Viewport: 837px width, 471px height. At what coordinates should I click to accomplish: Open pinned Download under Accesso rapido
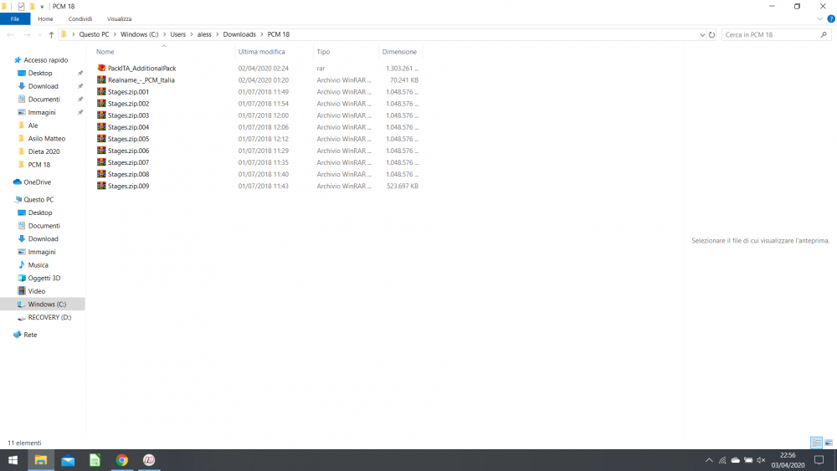tap(43, 86)
